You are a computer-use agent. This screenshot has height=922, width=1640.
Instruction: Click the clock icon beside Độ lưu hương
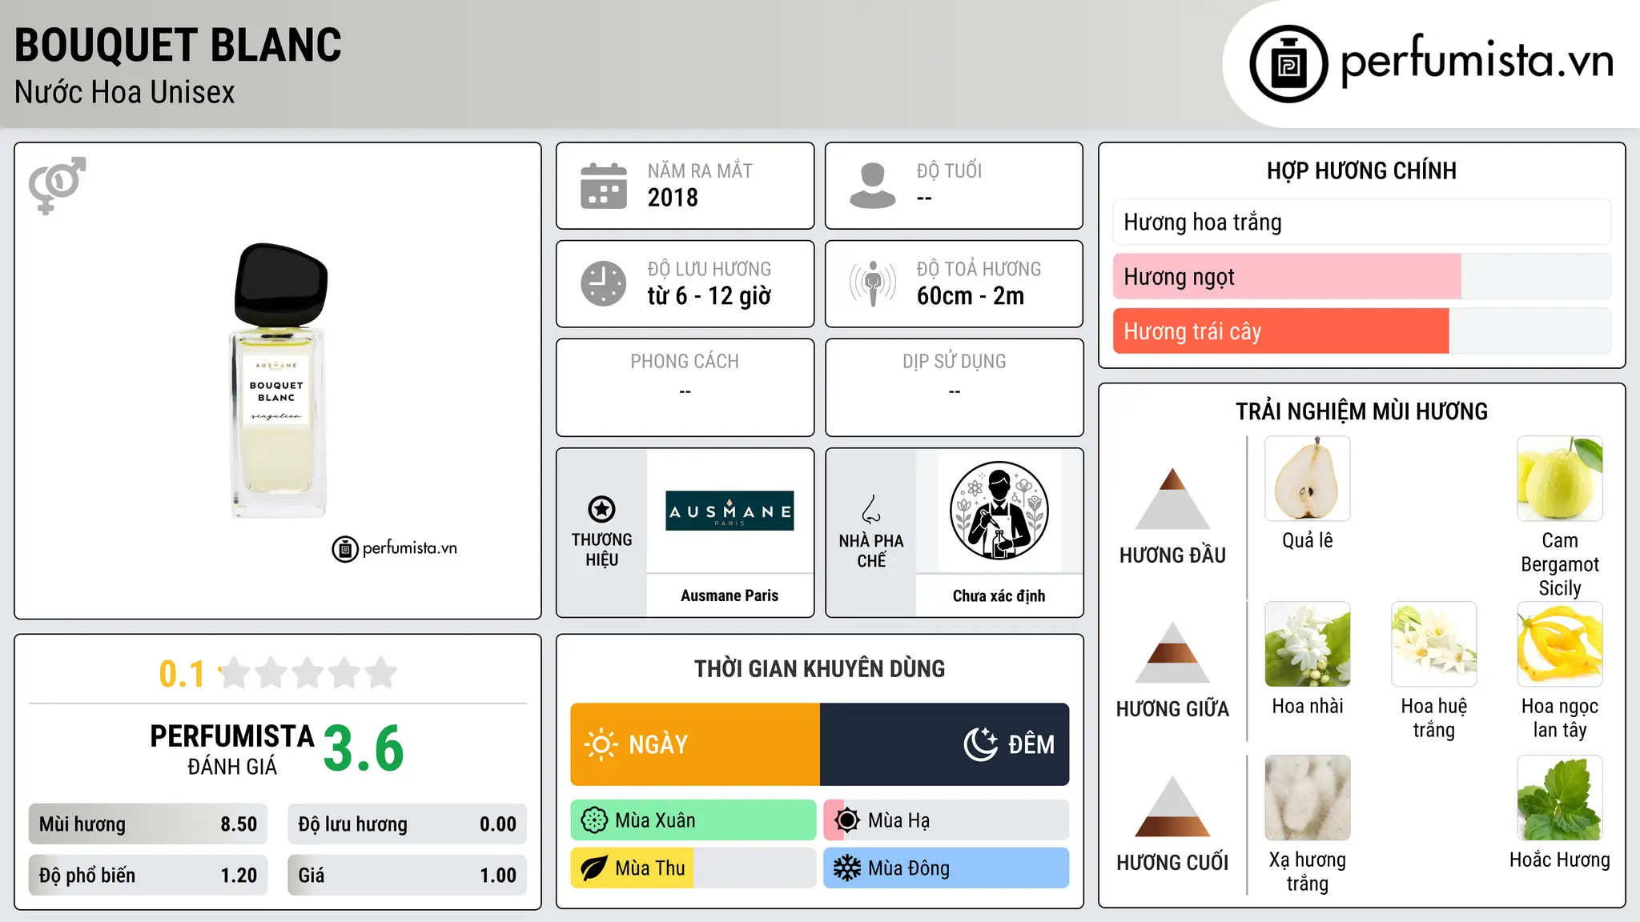[x=604, y=283]
